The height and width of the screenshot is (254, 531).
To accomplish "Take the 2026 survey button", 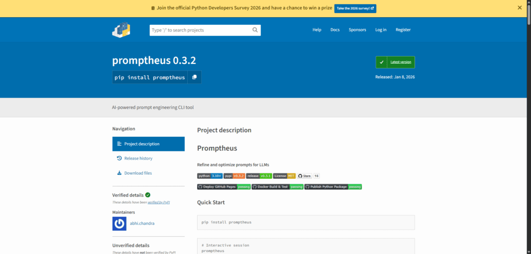I will (x=355, y=8).
